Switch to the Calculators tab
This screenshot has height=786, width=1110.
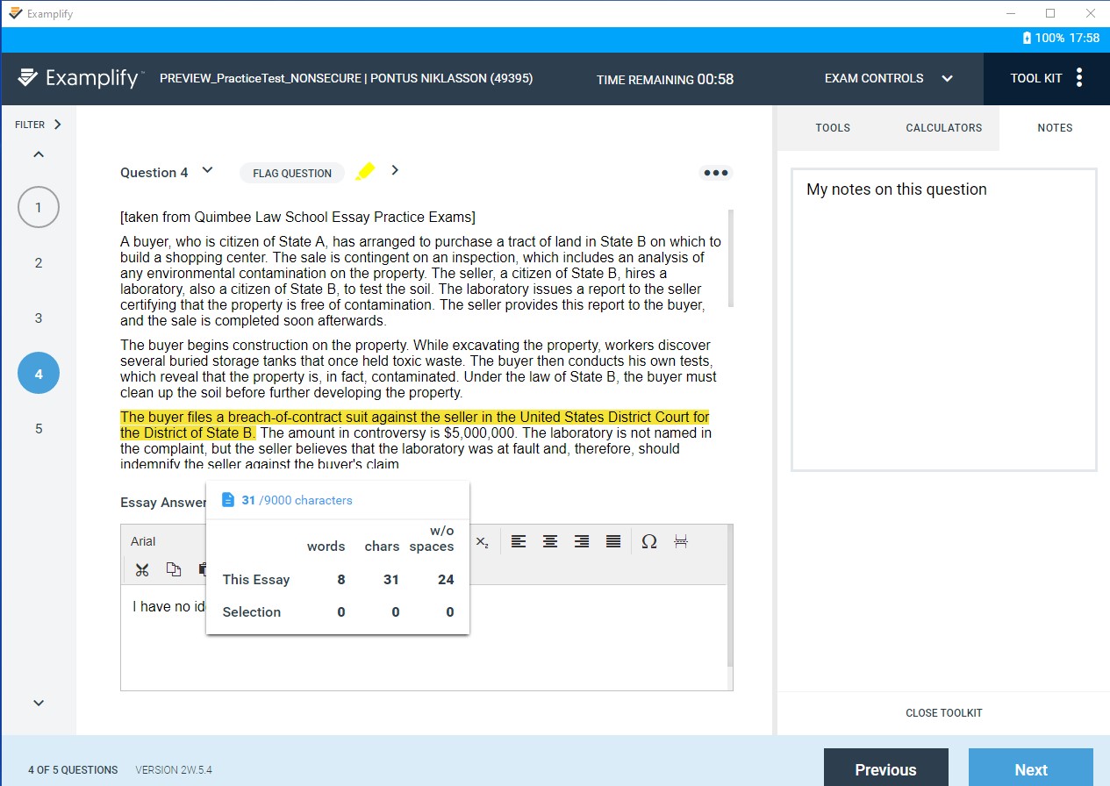[x=944, y=128]
